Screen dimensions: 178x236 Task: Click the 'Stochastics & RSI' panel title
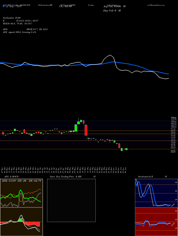pos(152,177)
